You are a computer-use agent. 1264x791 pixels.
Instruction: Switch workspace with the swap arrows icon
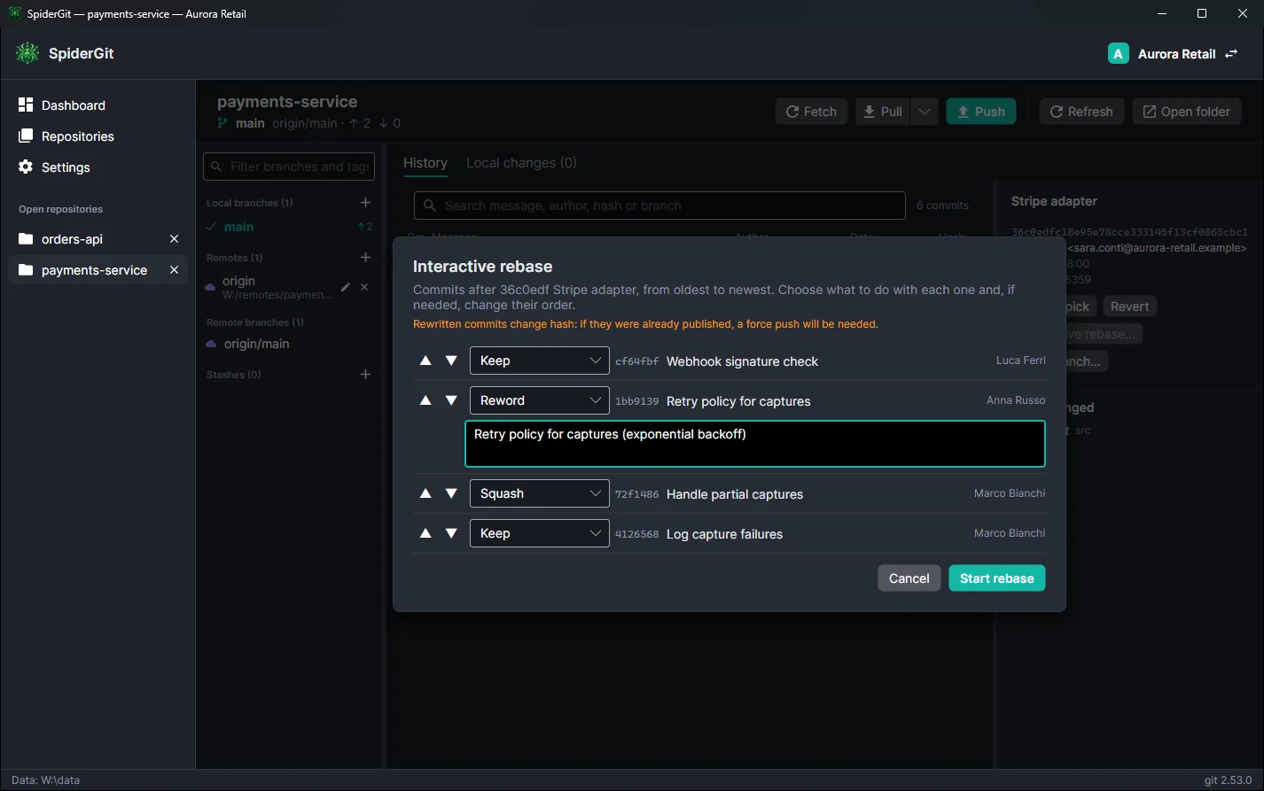pos(1231,54)
